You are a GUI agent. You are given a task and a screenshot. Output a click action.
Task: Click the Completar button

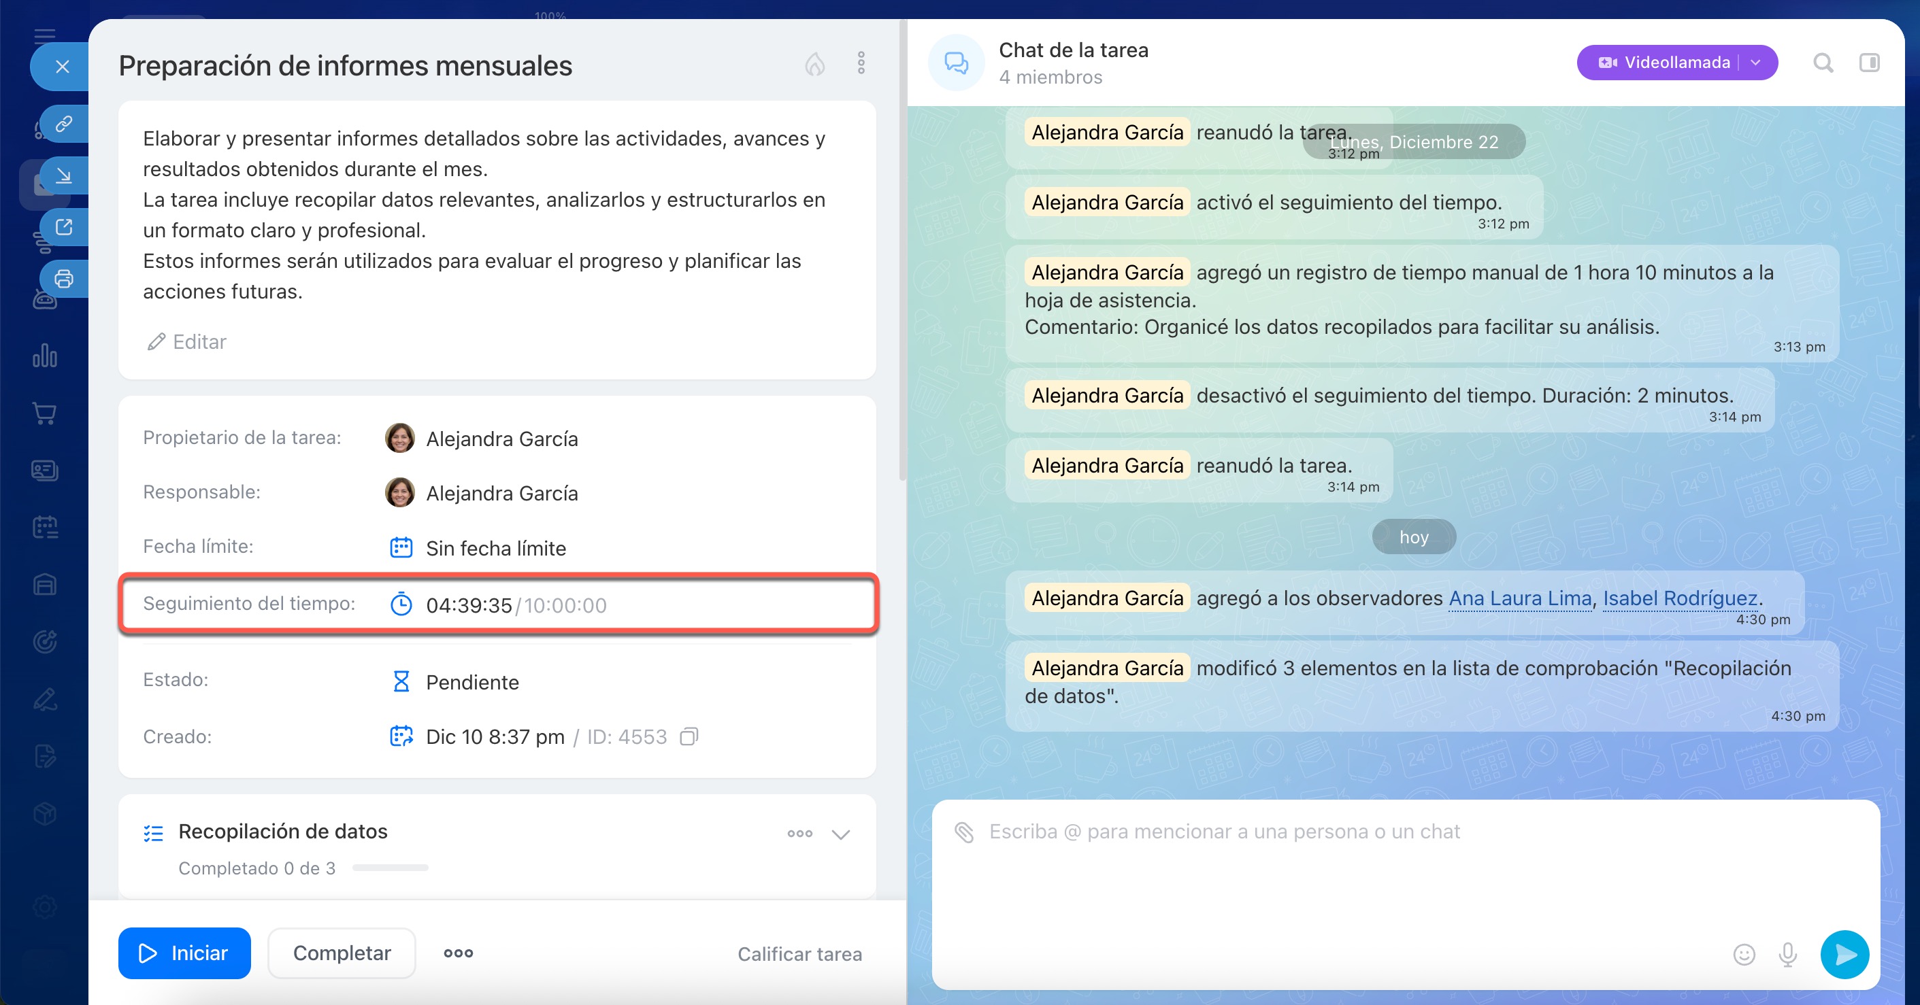coord(342,953)
